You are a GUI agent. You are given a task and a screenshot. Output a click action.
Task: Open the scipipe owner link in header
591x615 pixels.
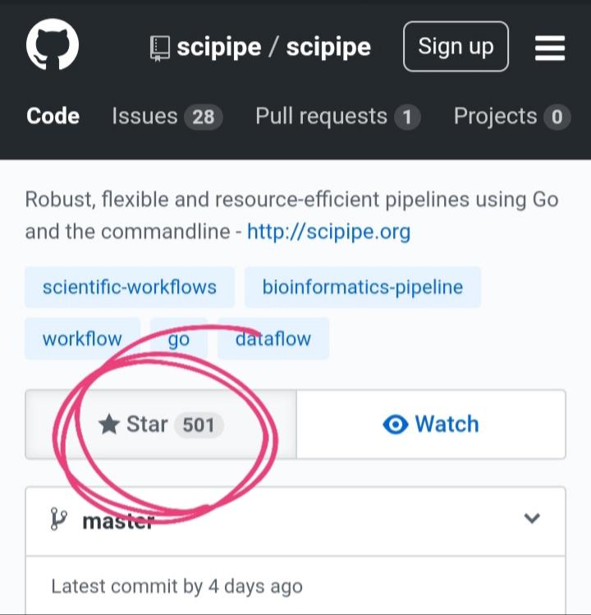pyautogui.click(x=219, y=48)
